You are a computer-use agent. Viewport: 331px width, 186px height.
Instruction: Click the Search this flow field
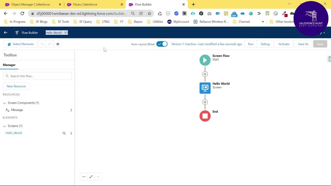(37, 76)
